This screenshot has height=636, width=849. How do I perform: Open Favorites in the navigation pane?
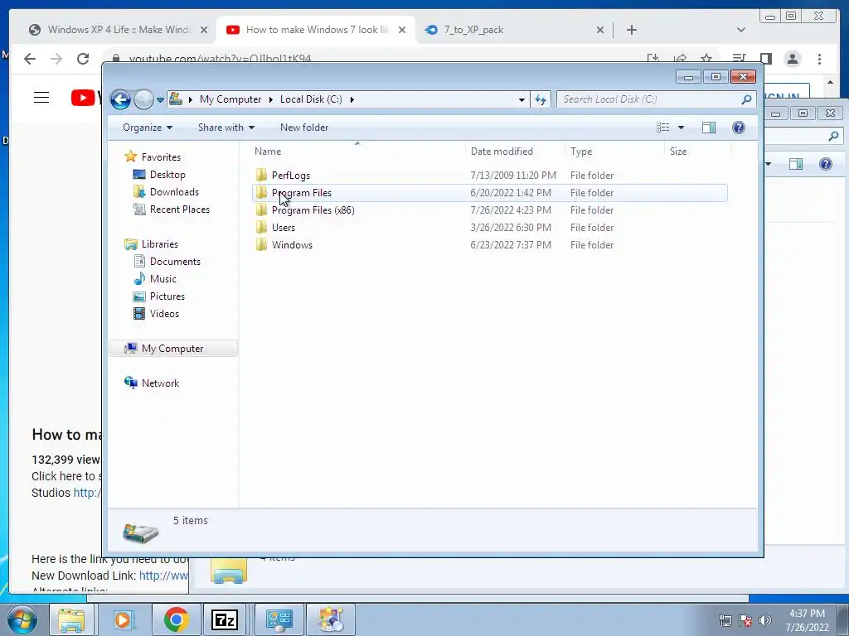(x=161, y=157)
